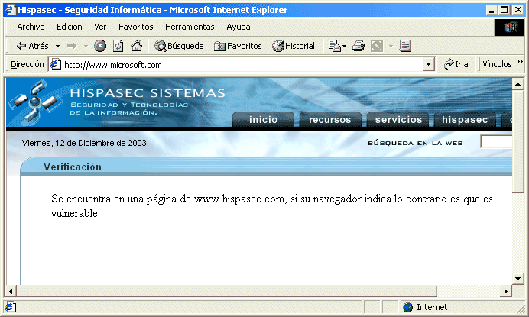Expand the Vínculos links chevron
Image resolution: width=529 pixels, height=317 pixels.
(x=520, y=61)
